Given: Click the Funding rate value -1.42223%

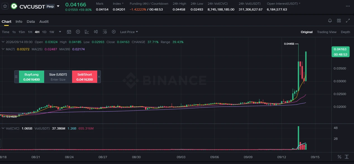Looking at the screenshot, I should pos(138,9).
